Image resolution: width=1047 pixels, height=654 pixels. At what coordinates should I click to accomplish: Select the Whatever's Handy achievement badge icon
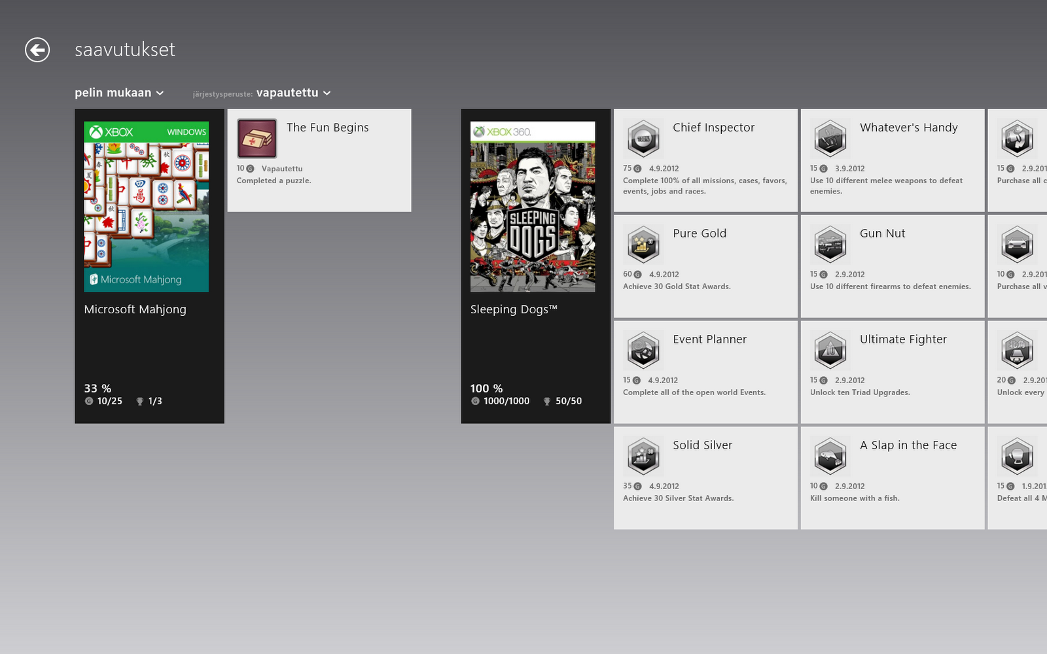pyautogui.click(x=830, y=139)
